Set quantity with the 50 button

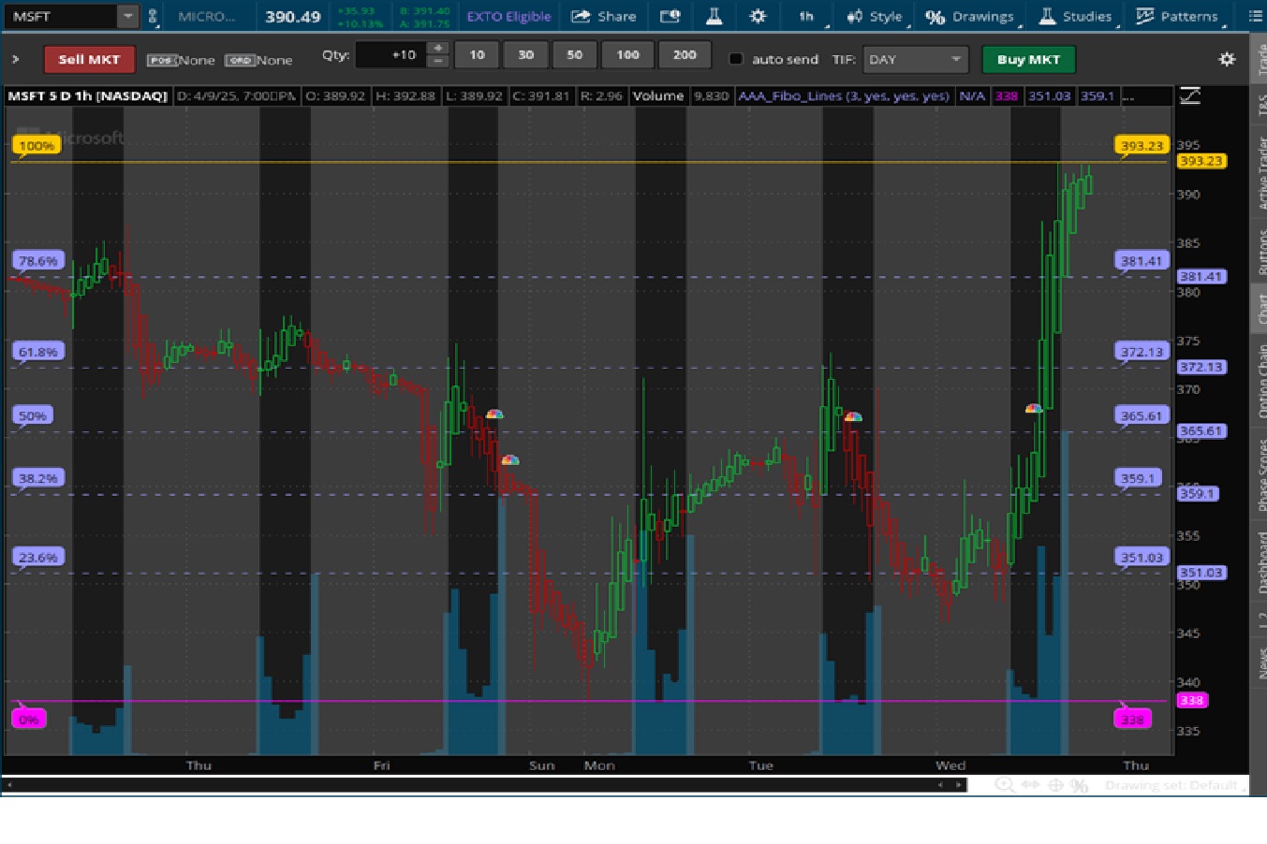click(x=574, y=55)
